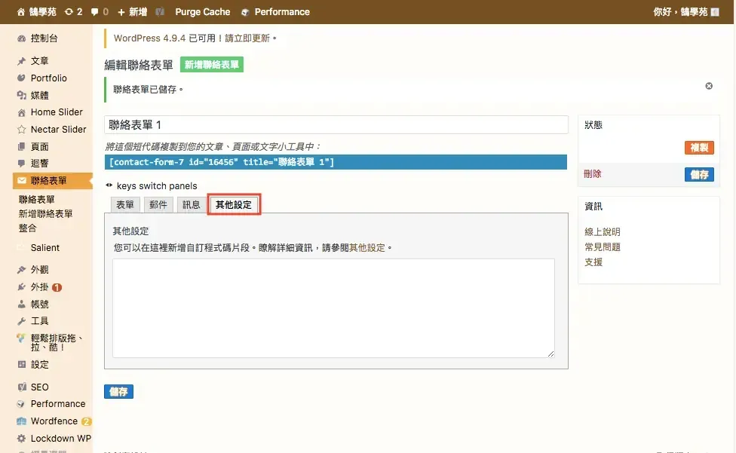The height and width of the screenshot is (453, 736).
Task: Select 新增聯絡表單 submenu link
Action: click(45, 214)
